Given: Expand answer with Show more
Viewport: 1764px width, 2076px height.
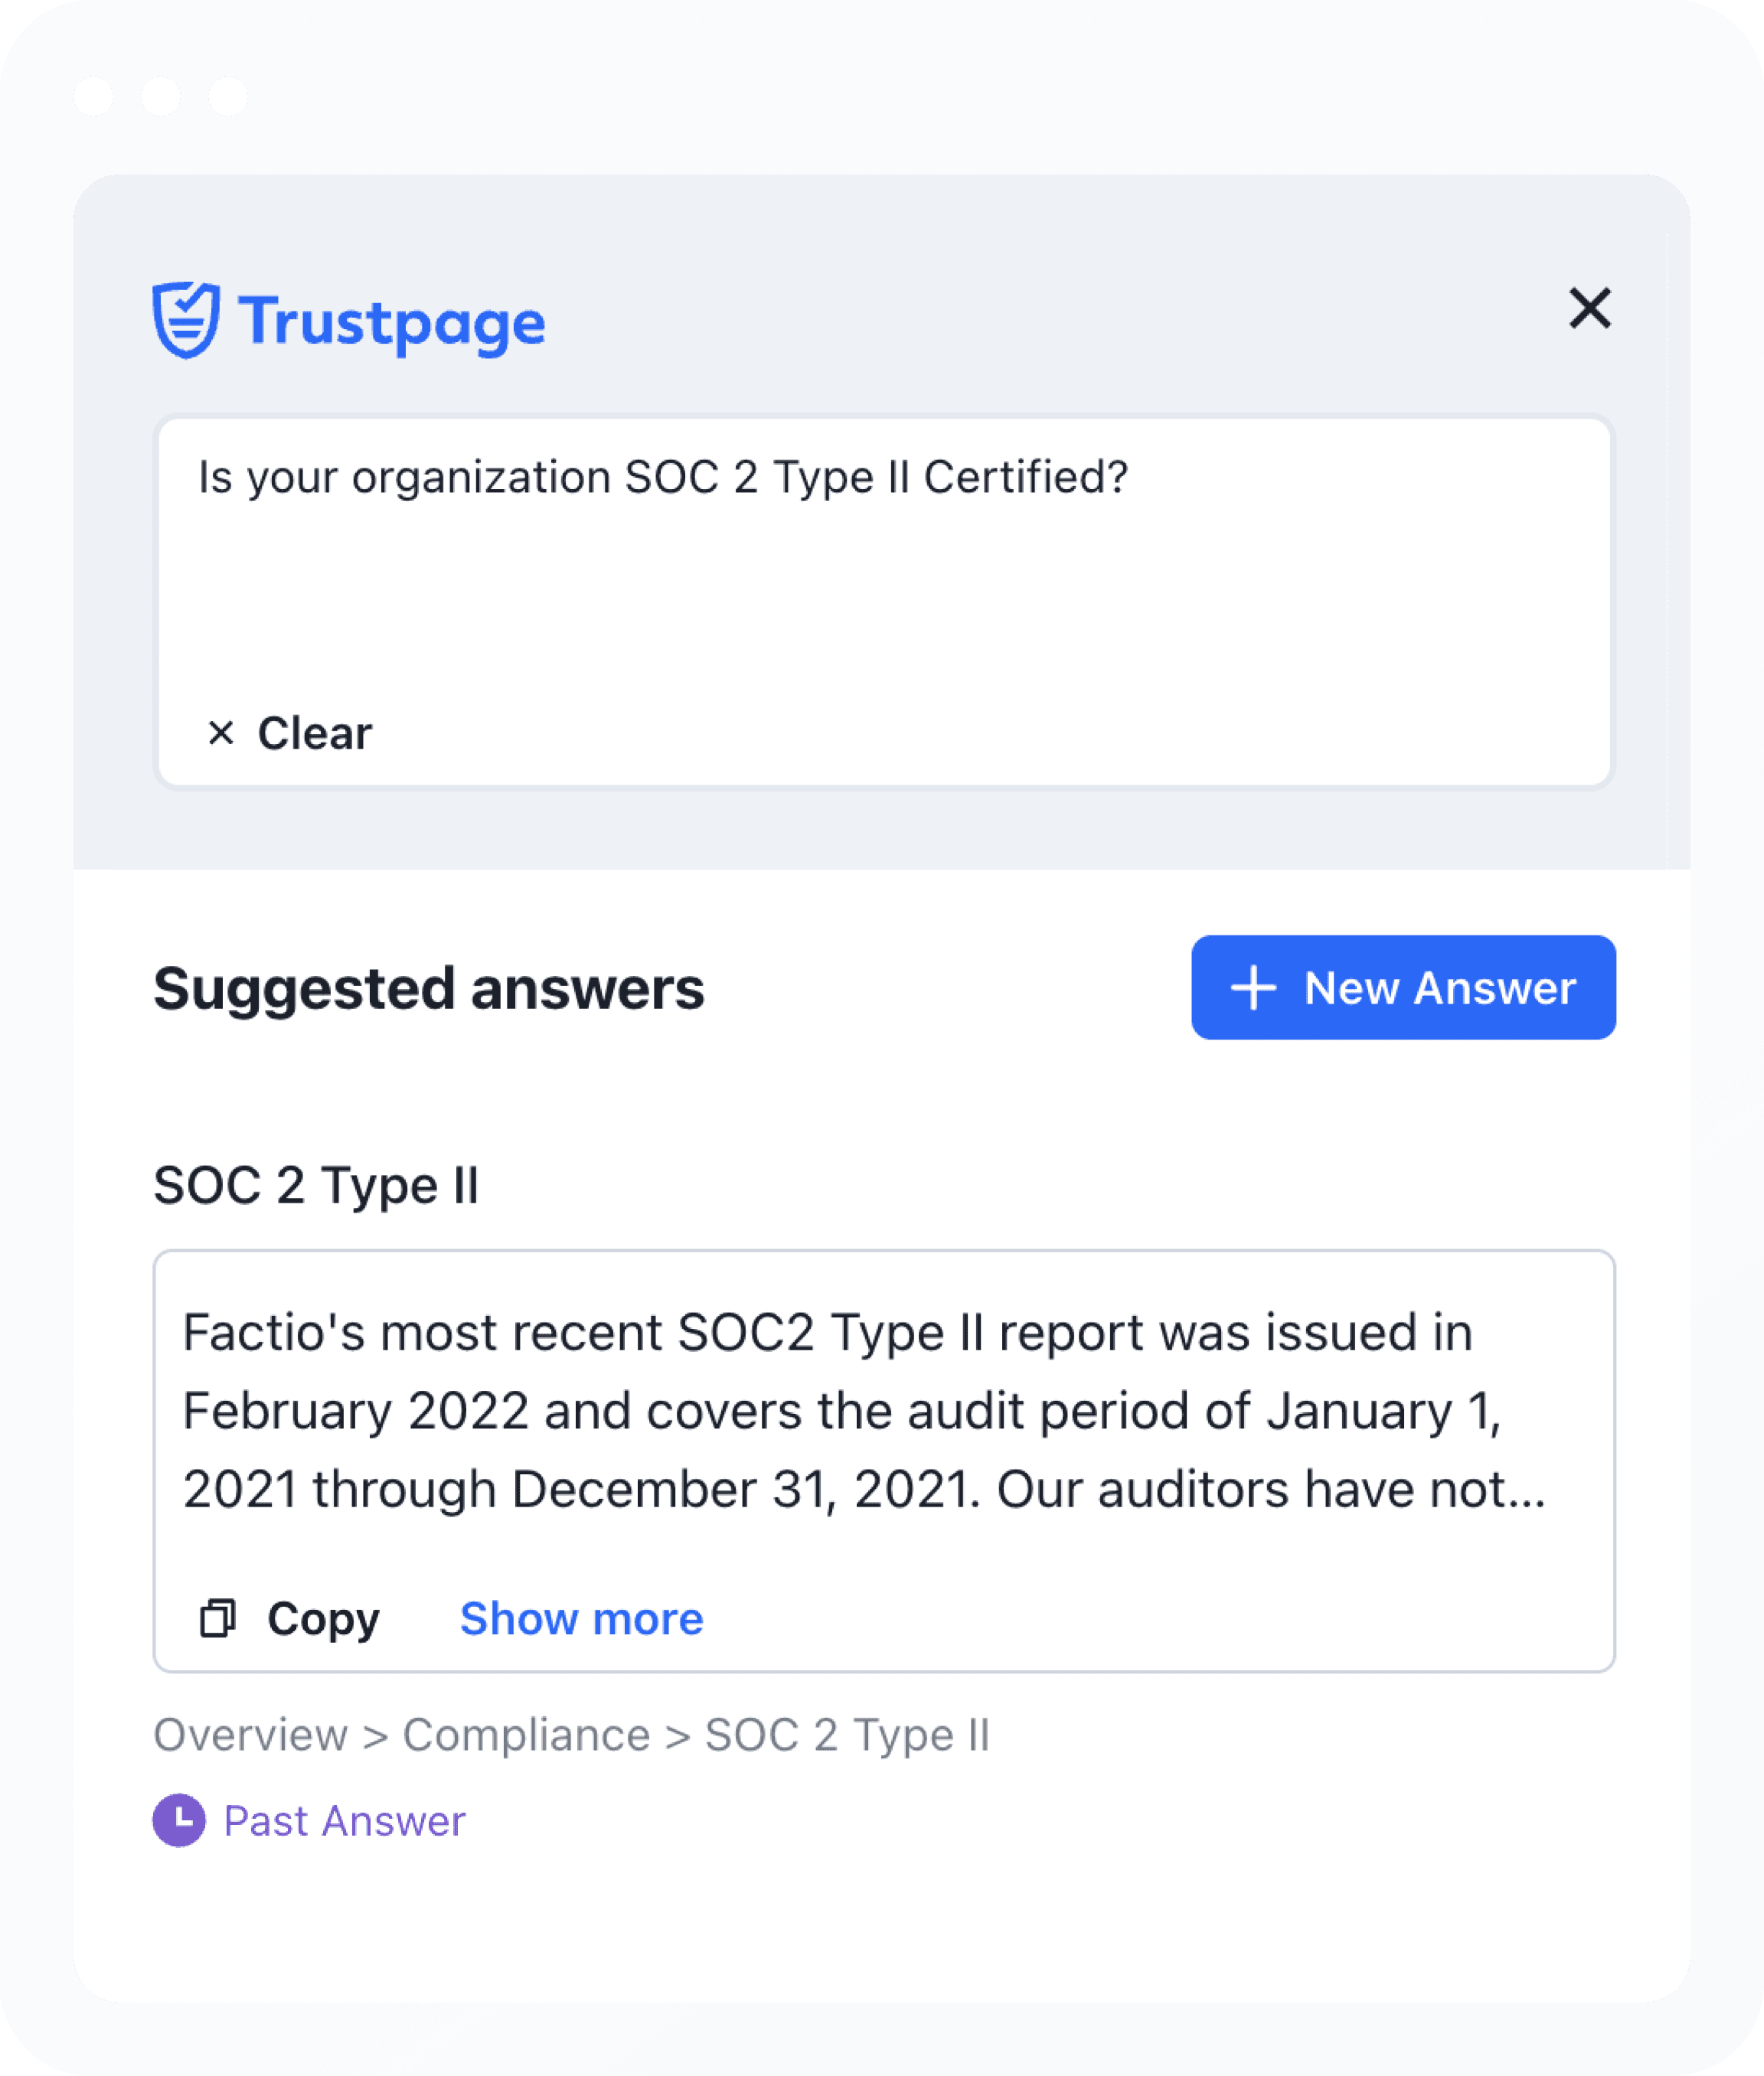Looking at the screenshot, I should 581,1618.
